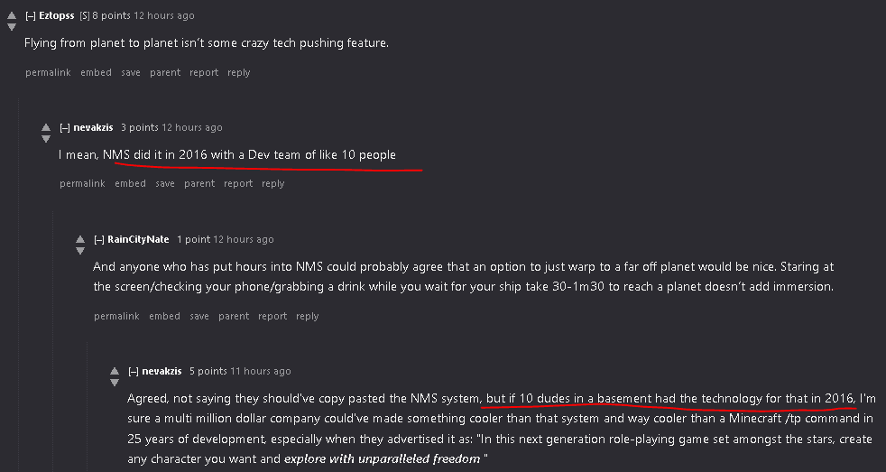Click embed under Eztopss comment
Screen dimensions: 886x472
coord(96,73)
